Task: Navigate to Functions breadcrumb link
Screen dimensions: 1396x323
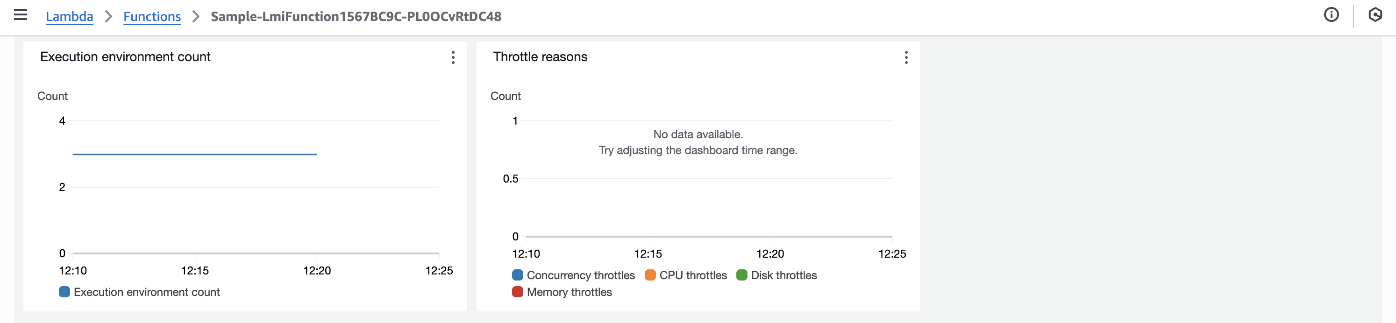Action: [152, 17]
